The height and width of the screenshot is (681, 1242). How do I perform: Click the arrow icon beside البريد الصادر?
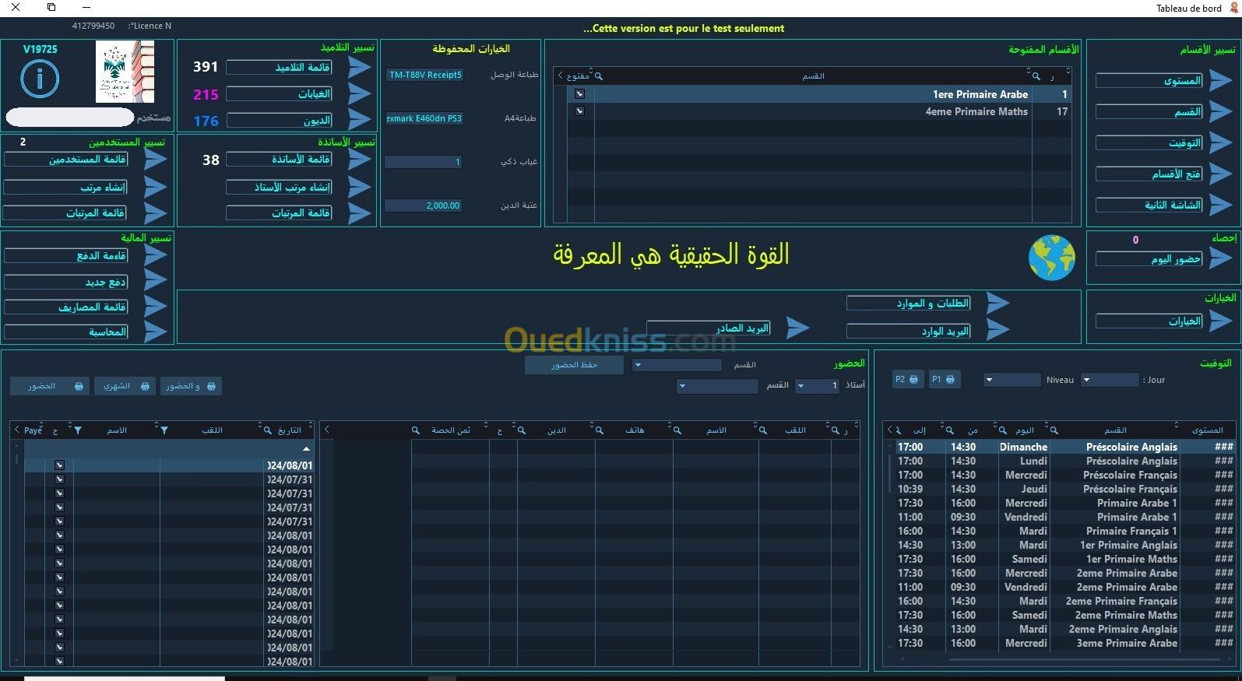point(797,328)
